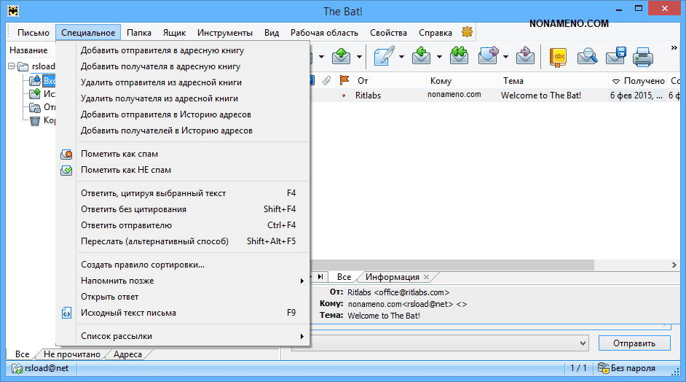Click the Reply All double-arrow icon

click(458, 55)
